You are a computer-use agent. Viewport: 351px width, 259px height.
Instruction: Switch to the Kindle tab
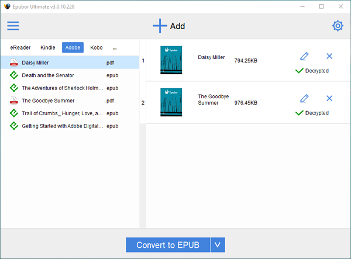(x=48, y=47)
